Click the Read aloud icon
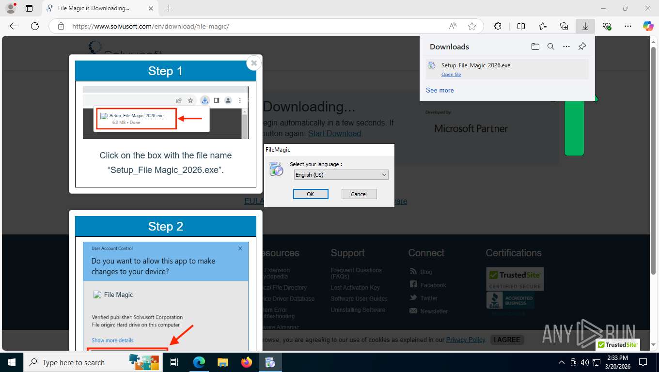 tap(453, 26)
